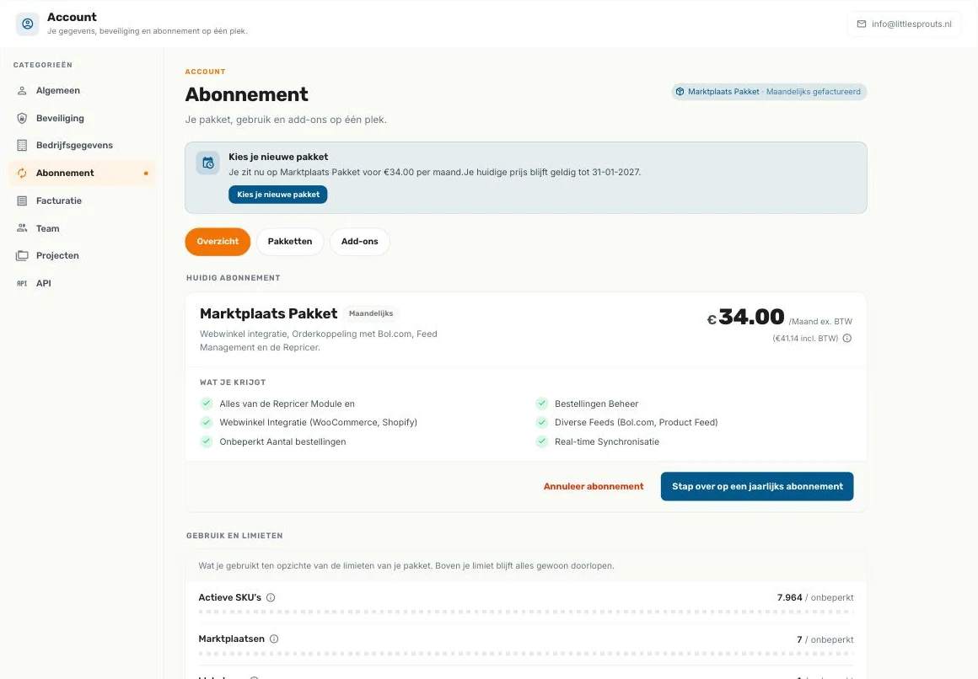
Task: Click the Annuleer abonnement link
Action: click(x=594, y=486)
